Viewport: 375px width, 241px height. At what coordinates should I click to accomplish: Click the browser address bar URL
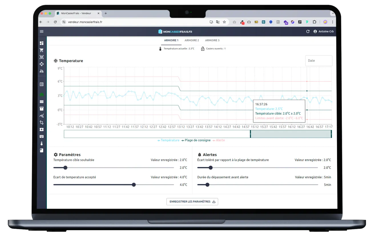[x=85, y=22]
